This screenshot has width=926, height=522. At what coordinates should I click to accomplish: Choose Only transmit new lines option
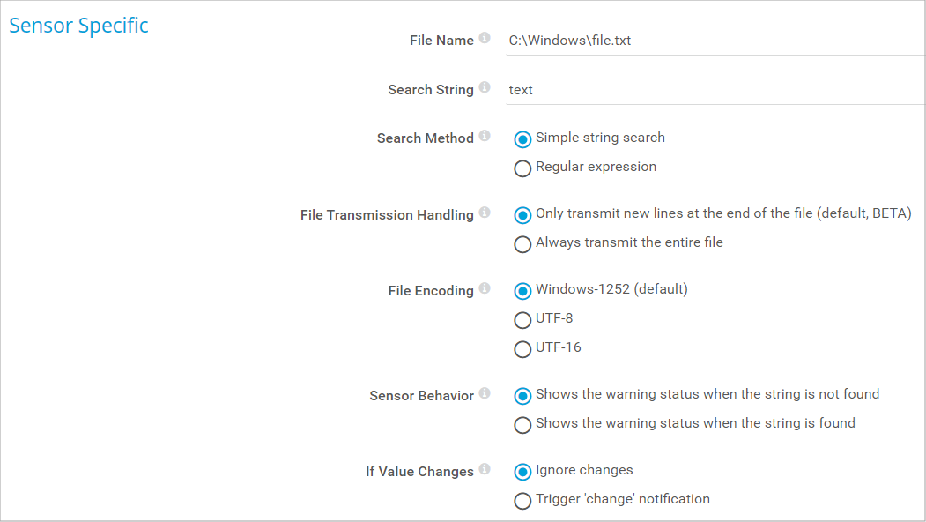click(x=522, y=214)
